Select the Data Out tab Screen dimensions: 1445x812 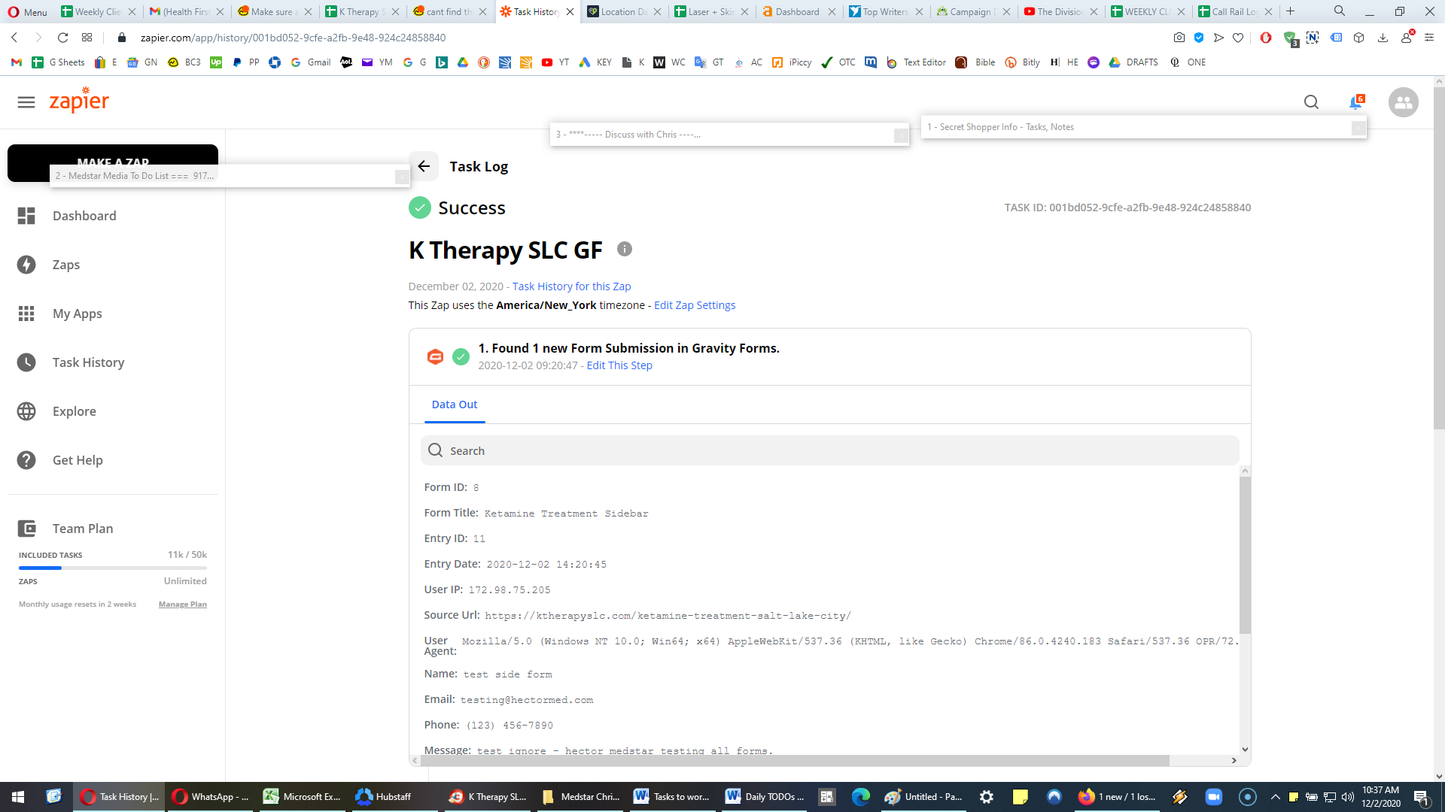455,404
